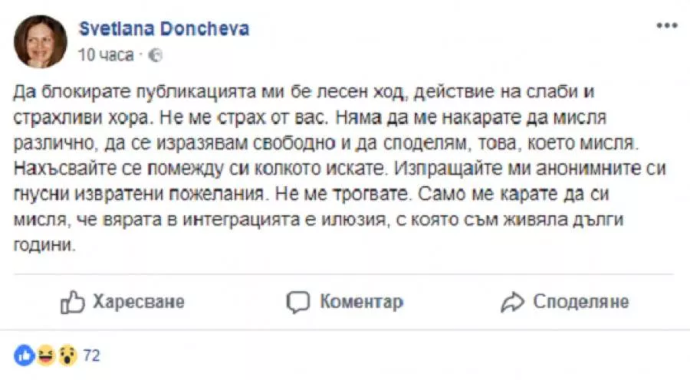Click the blue Like reaction icon

click(x=25, y=355)
